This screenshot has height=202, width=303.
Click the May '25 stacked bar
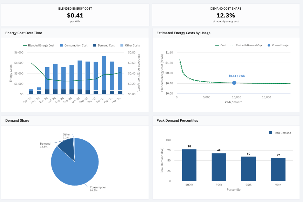point(39,91)
